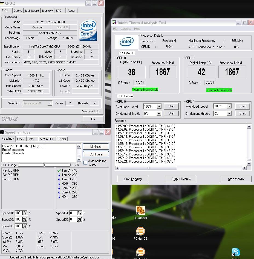
Task: Click CPU 1 Thermal Monitor Idle indicator
Action: pos(219,90)
